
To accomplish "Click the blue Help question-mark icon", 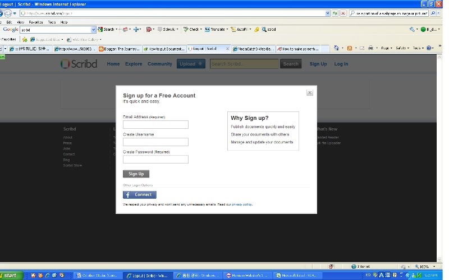I will click(x=429, y=48).
